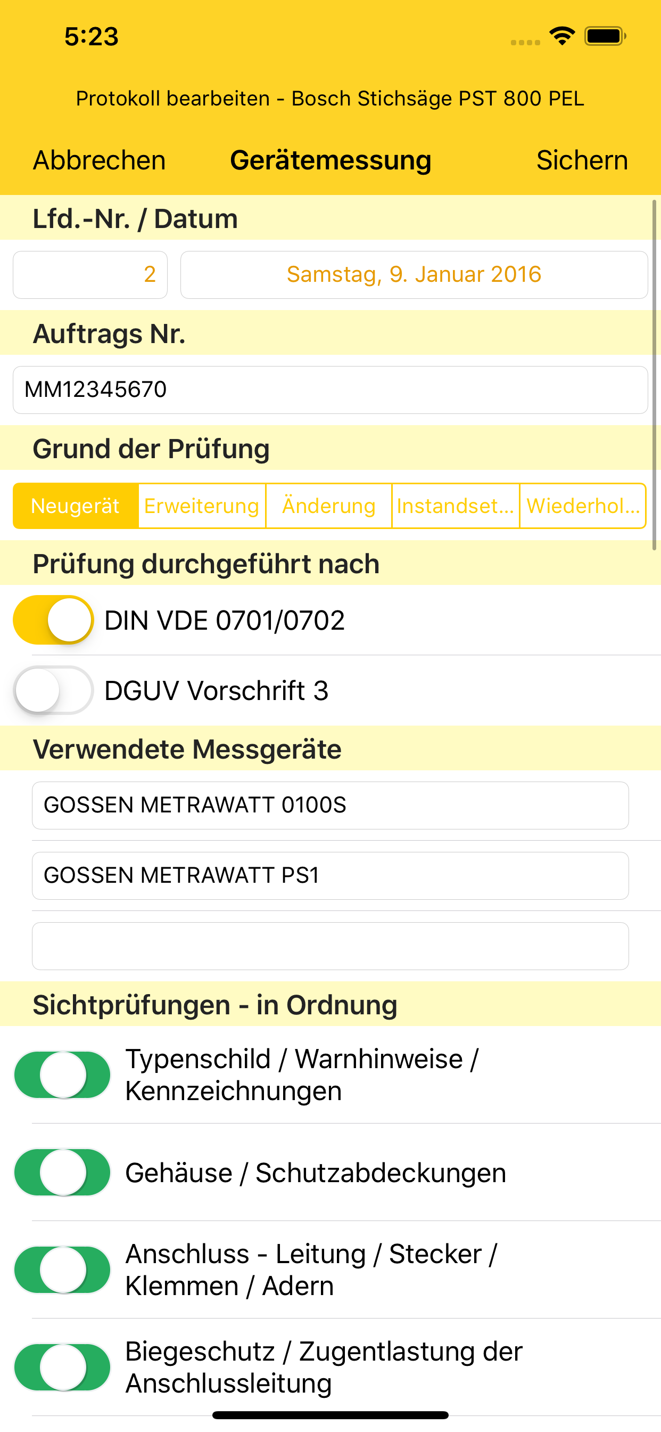
Task: Enable the DGUV Vorschrift 3 toggle
Action: tap(53, 691)
